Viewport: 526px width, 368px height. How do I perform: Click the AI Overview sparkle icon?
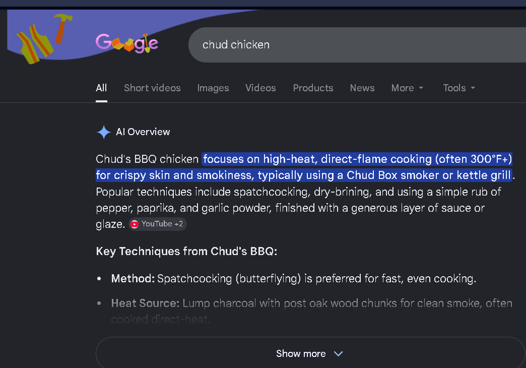click(104, 132)
